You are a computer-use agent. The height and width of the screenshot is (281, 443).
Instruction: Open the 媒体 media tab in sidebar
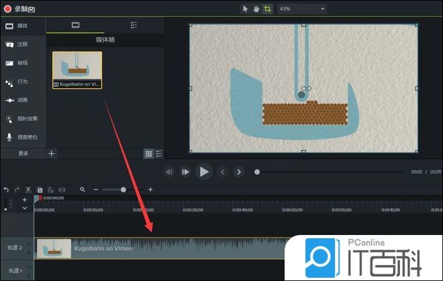23,26
